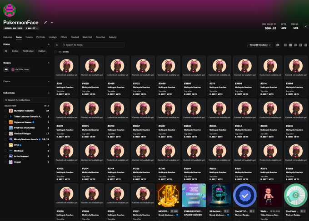Check the Gigaverse Names collection checkbox
The width and height of the screenshot is (309, 221).
click(6, 122)
